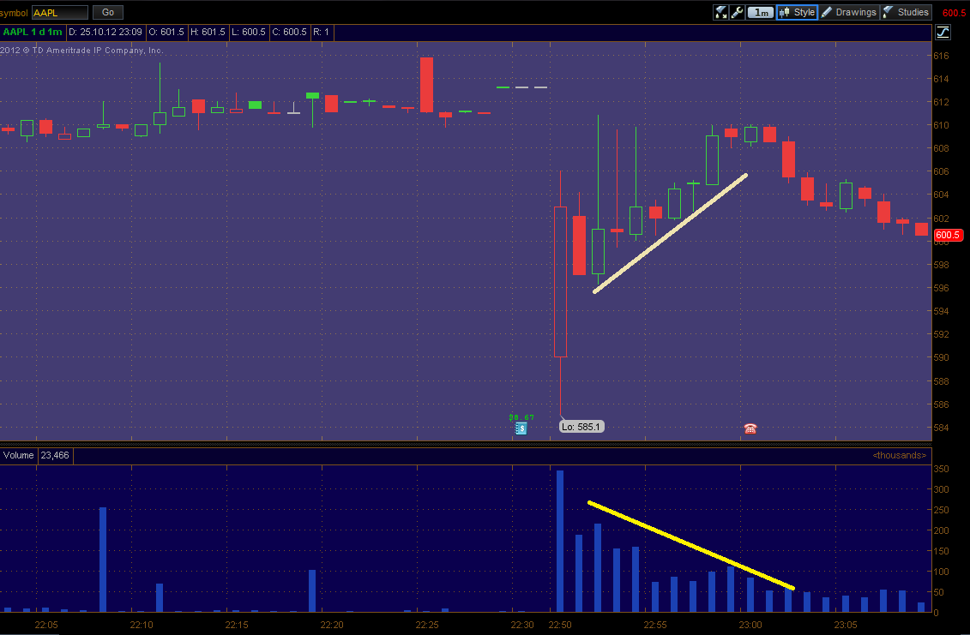Click the curve chart-scale icon at top right
Image resolution: width=970 pixels, height=635 pixels.
coord(943,33)
